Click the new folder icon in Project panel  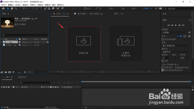(x=6, y=72)
